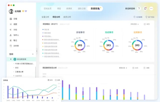
Task: Open the 日程 calendar in sidebar
Action: point(15,19)
